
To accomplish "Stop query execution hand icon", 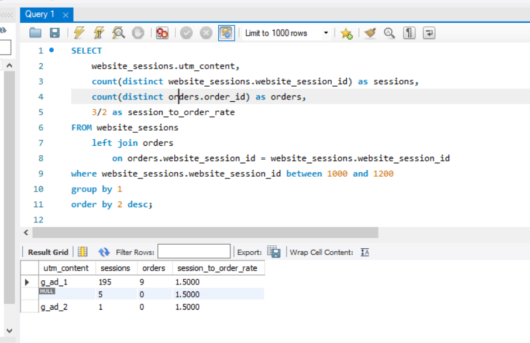I will click(x=138, y=33).
